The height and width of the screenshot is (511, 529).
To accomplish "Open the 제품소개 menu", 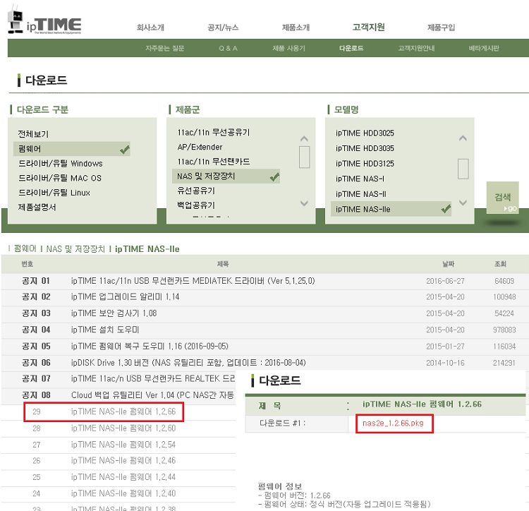I will 296,28.
